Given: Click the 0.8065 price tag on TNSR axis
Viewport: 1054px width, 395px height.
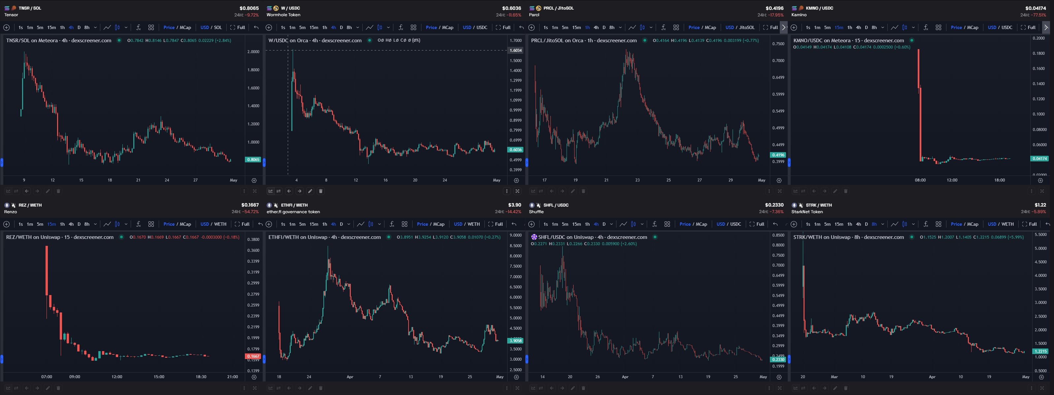Looking at the screenshot, I should pos(253,160).
